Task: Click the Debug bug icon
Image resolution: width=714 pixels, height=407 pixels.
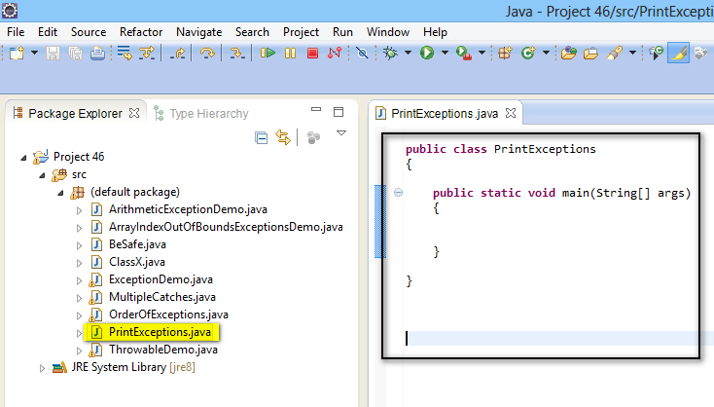Action: (390, 53)
